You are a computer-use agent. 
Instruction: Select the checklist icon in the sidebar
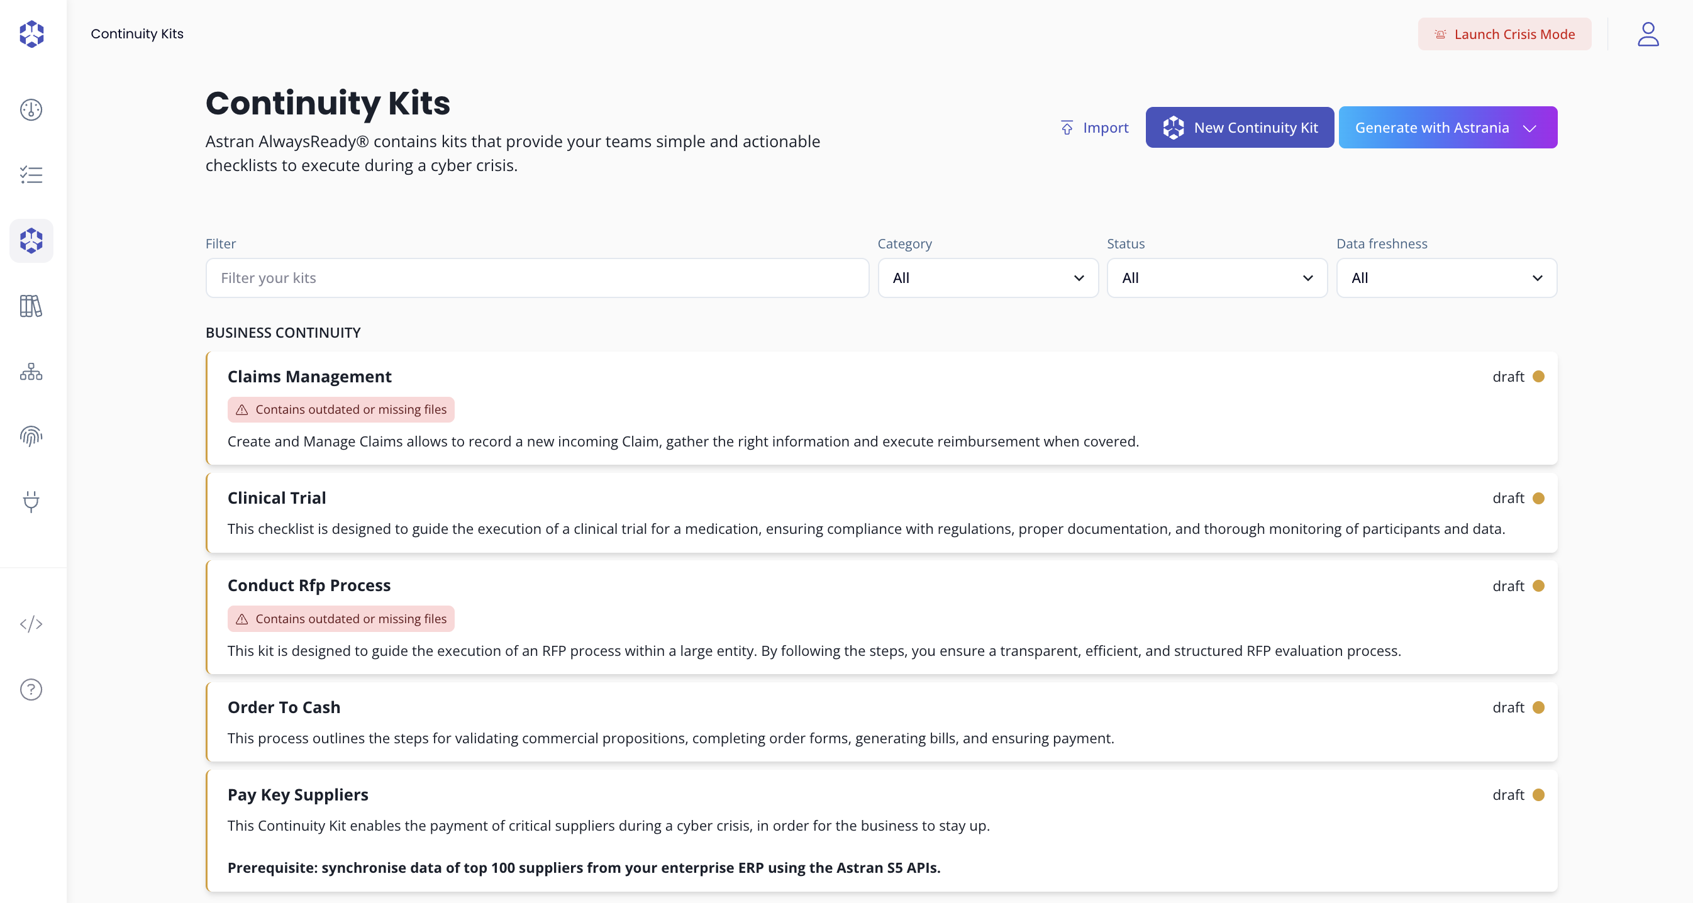click(31, 174)
